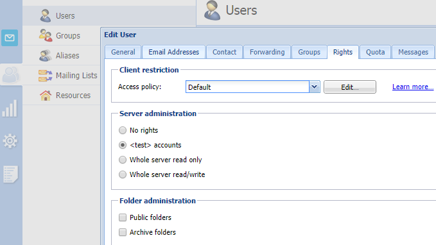Viewport: 436px width, 245px height.
Task: Select the <test> accounts radio button
Action: pyautogui.click(x=123, y=145)
